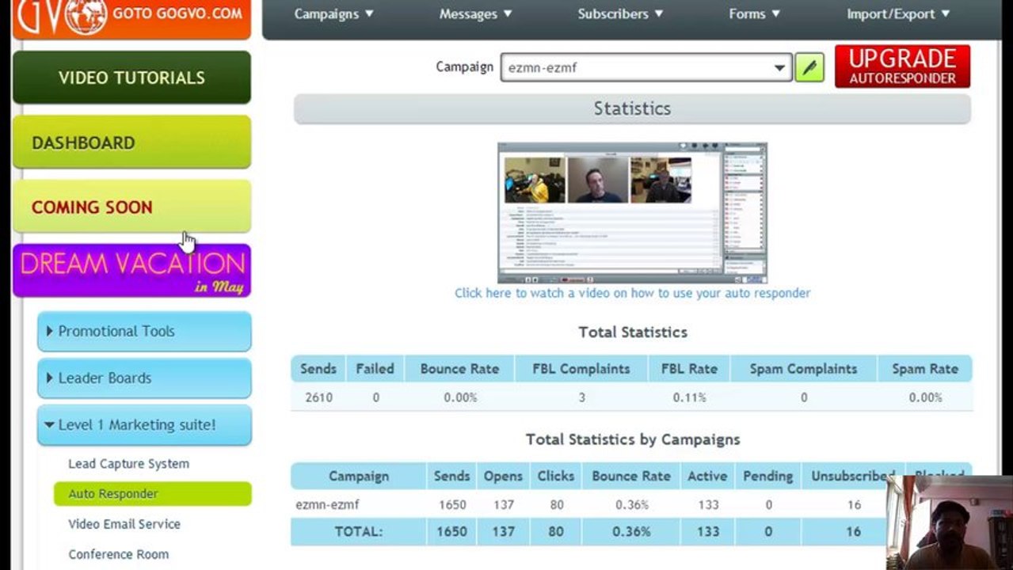Viewport: 1013px width, 570px height.
Task: Click the Spam Complaints column header
Action: tap(803, 369)
